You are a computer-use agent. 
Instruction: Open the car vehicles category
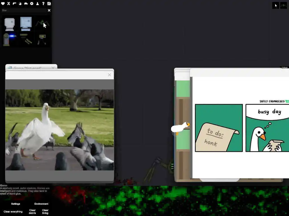(26, 3)
